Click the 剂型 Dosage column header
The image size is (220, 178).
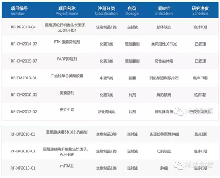tap(132, 11)
